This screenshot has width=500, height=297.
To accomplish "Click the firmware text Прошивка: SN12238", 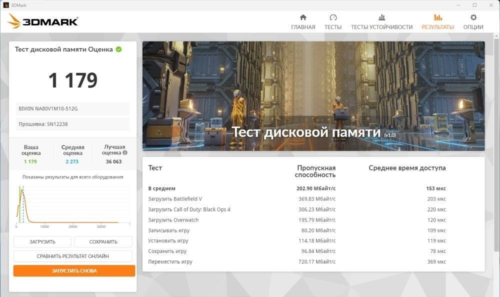I will tap(43, 124).
